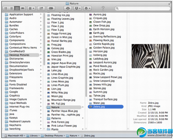Select the Keychains folder icon
Image resolution: width=173 pixels, height=139 pixels.
6,125
